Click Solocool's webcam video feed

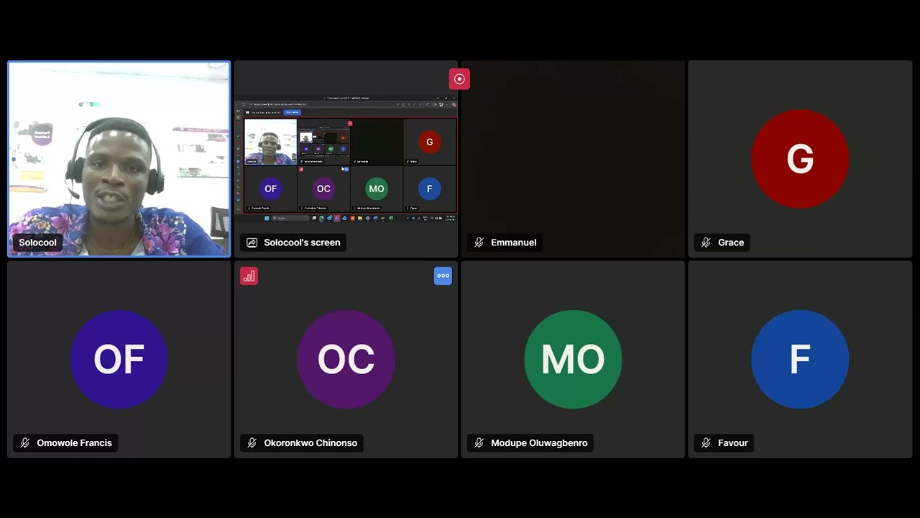(119, 159)
